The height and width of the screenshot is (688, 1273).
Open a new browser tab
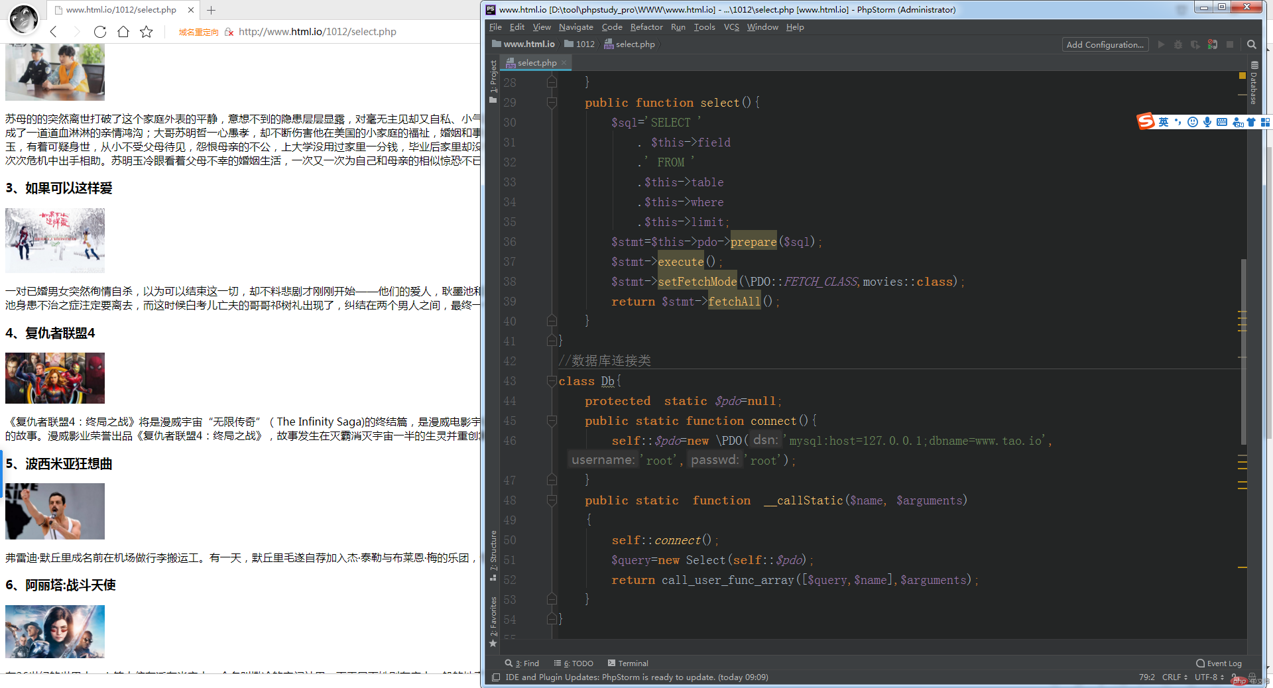211,10
